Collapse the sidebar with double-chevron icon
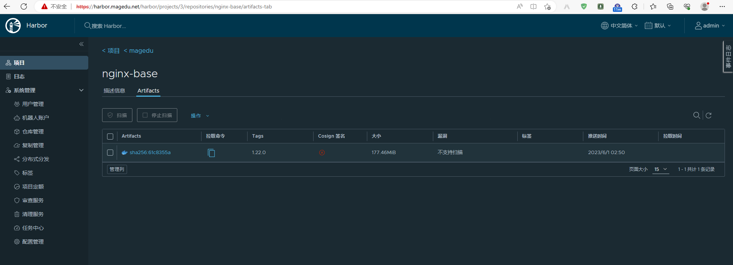 [x=81, y=44]
